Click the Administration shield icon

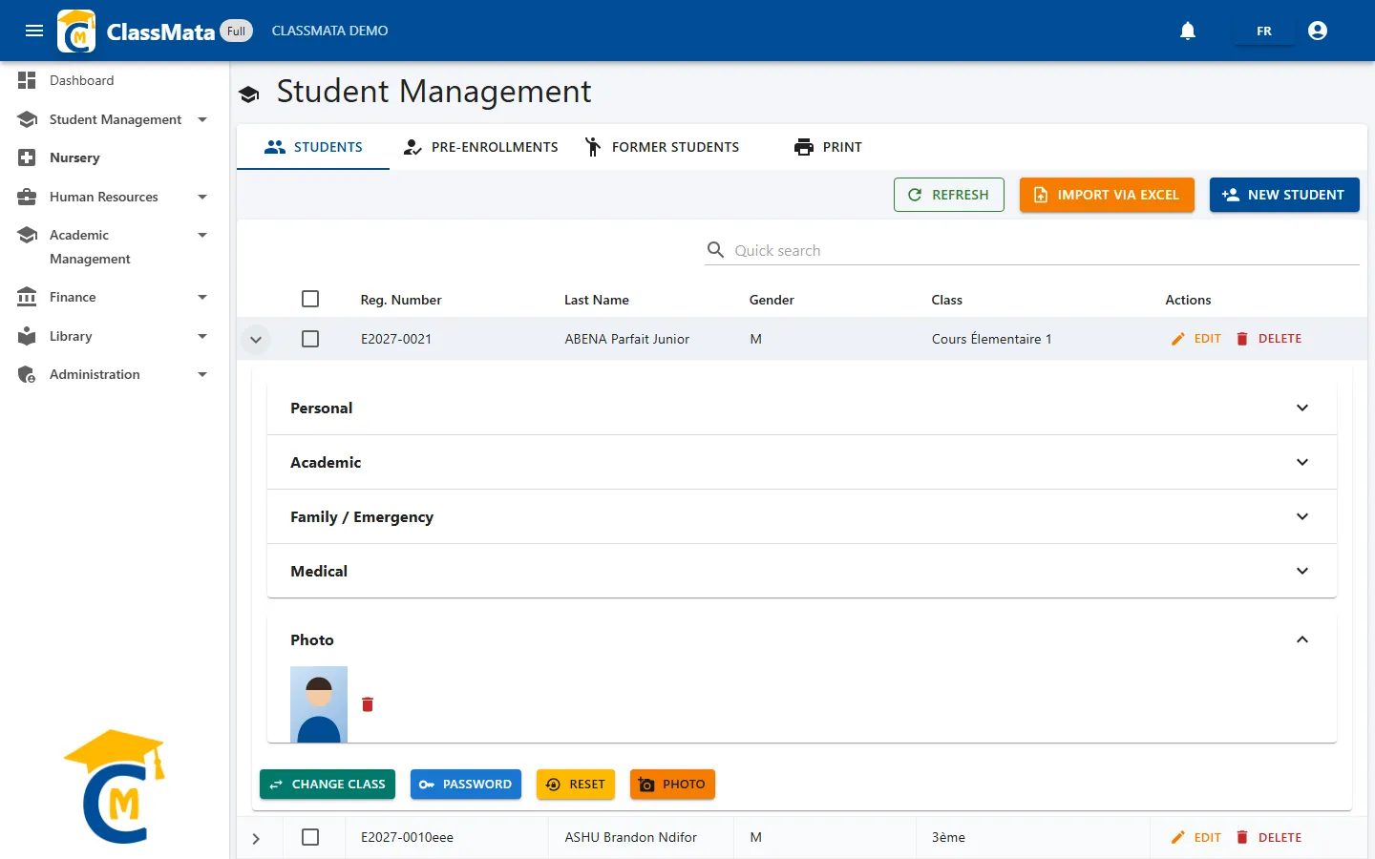click(27, 374)
